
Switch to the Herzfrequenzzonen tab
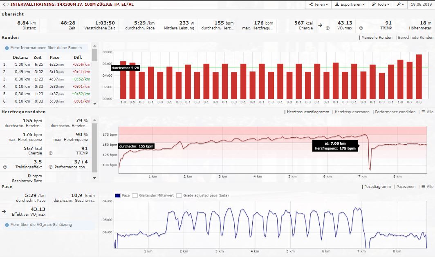[x=352, y=112]
